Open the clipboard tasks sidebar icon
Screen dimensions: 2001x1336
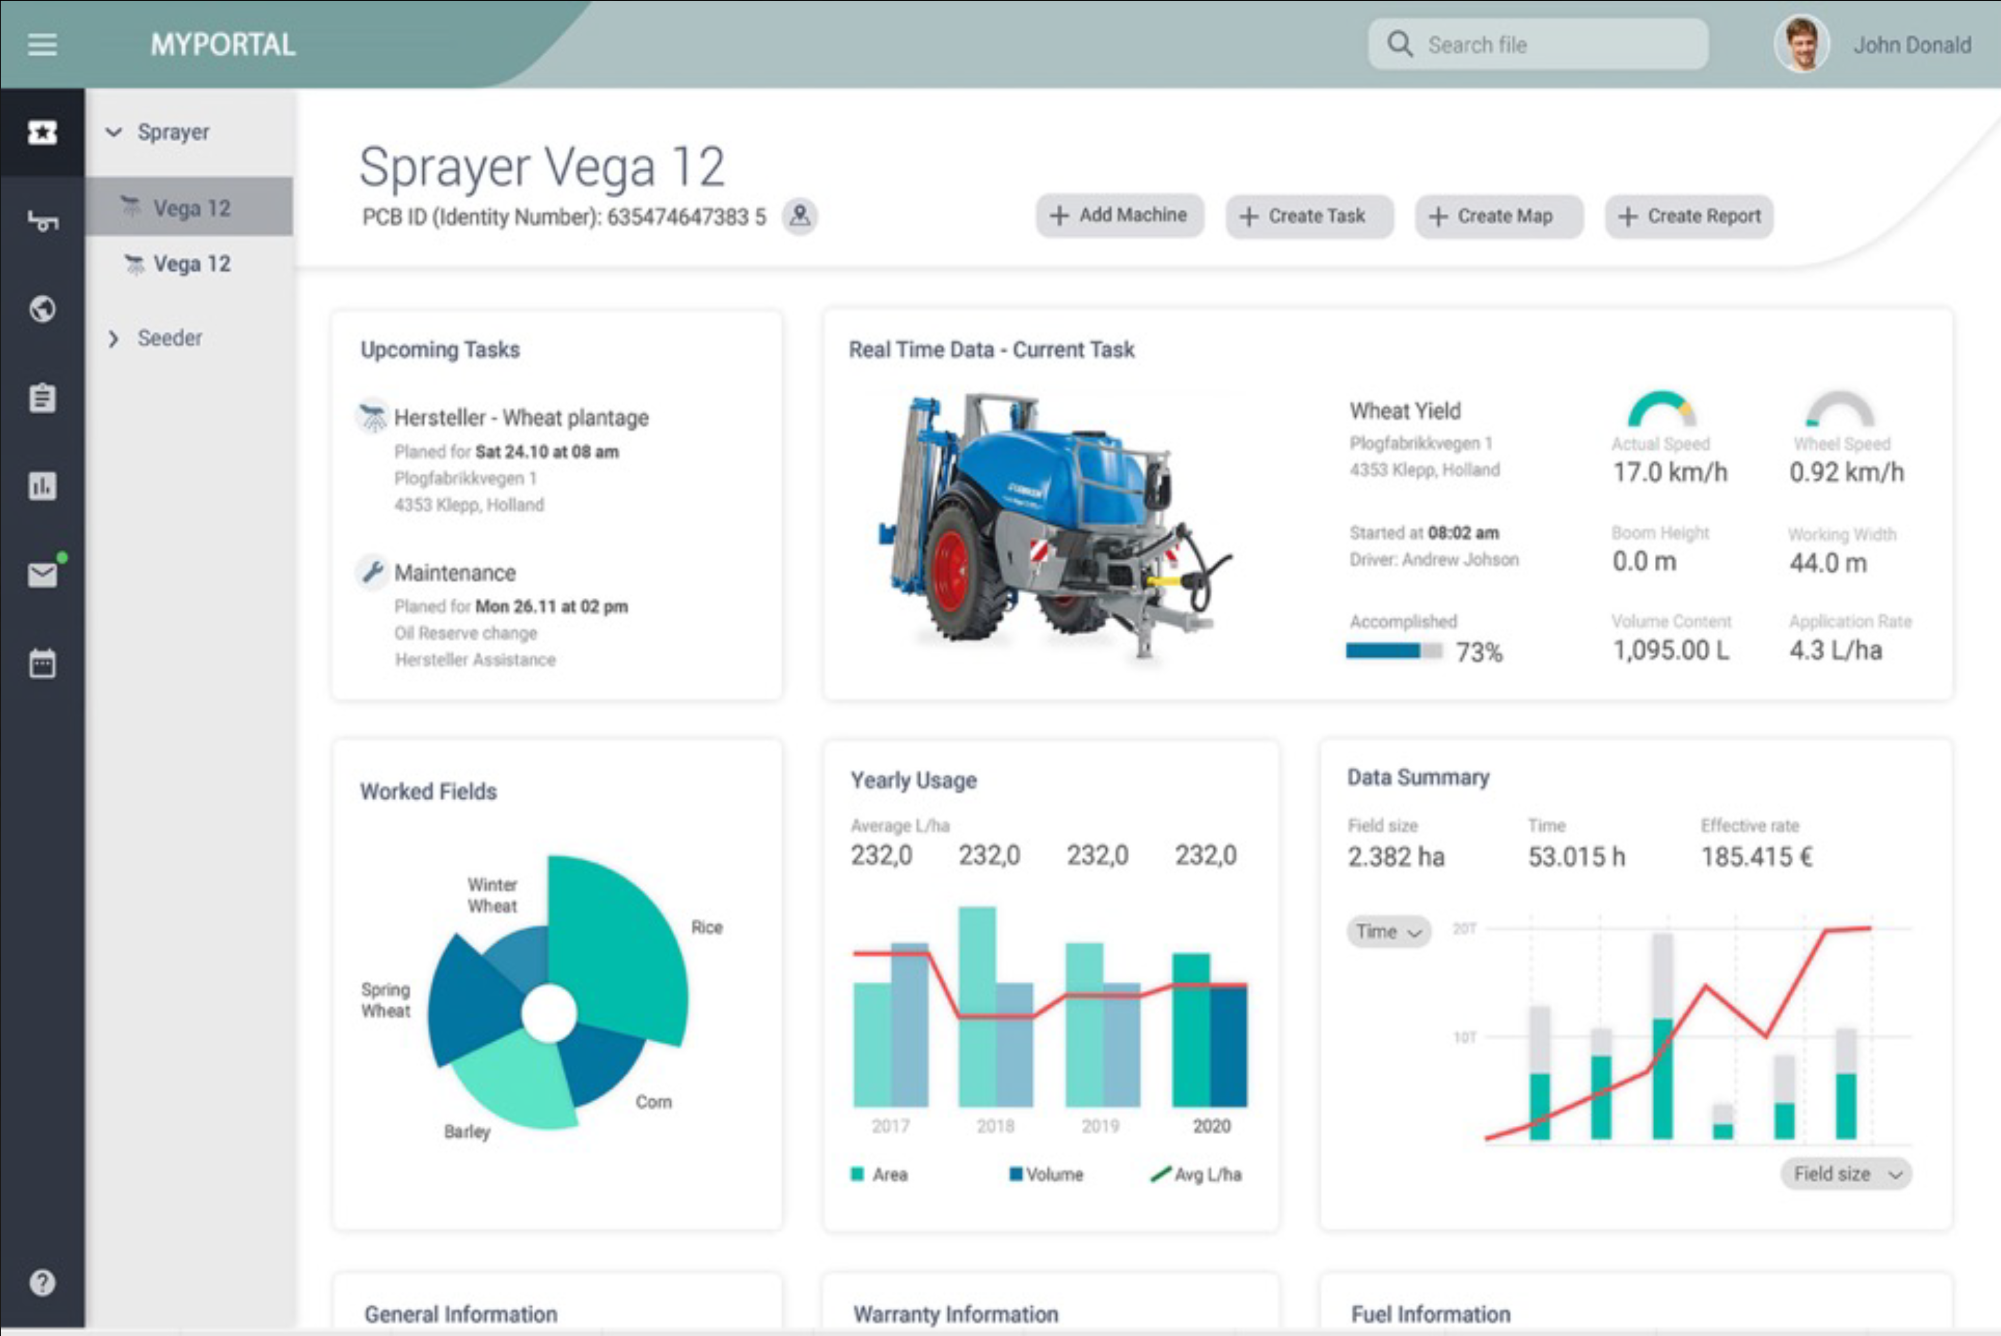pos(42,398)
